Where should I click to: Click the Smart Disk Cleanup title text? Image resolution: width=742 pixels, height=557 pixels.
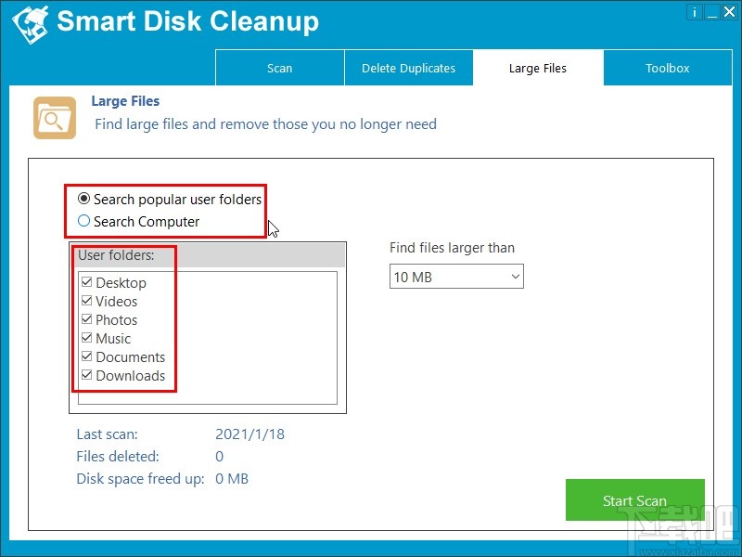(x=188, y=21)
